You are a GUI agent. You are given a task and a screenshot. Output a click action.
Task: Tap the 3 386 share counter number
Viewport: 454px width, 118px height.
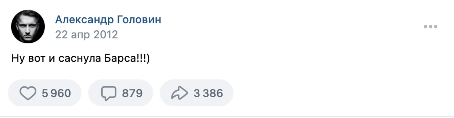[208, 93]
